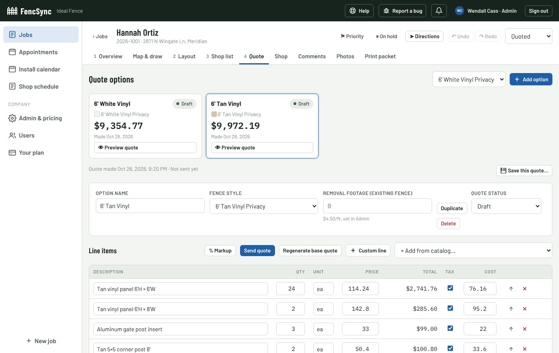
Task: Delete the Tan vinyl panel 6'W line
Action: pyautogui.click(x=524, y=289)
